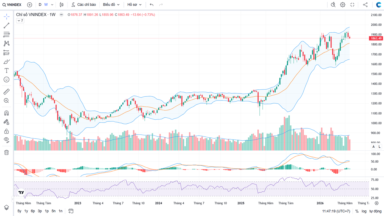Toggle the L logarithmic button
The image size is (384, 216).
(x=379, y=147)
